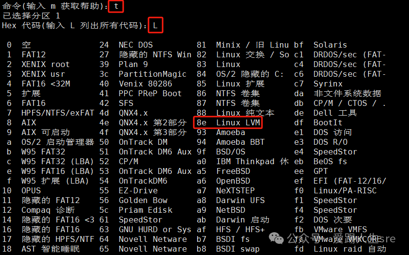This screenshot has height=255, width=409.
Task: Click the "Hex 代码(输入 L 列出所有代码):" prompt text
Action: coord(74,25)
